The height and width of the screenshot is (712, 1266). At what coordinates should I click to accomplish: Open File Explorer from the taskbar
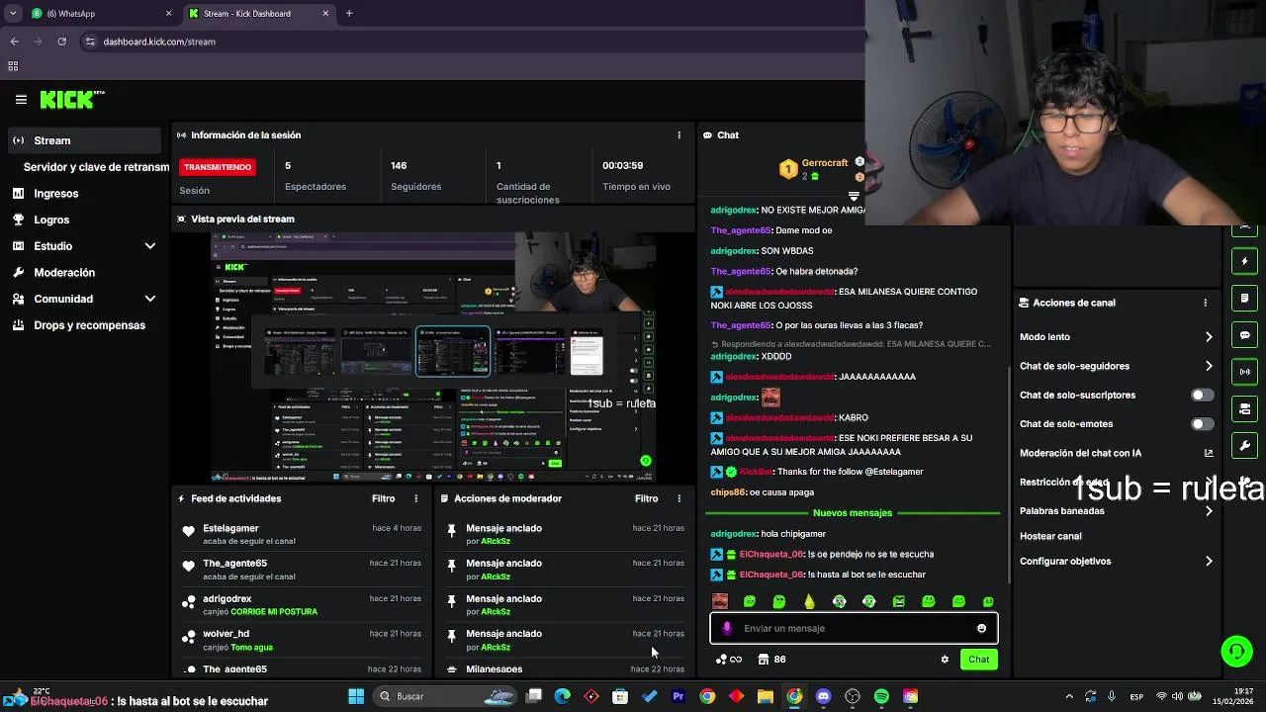click(x=765, y=696)
